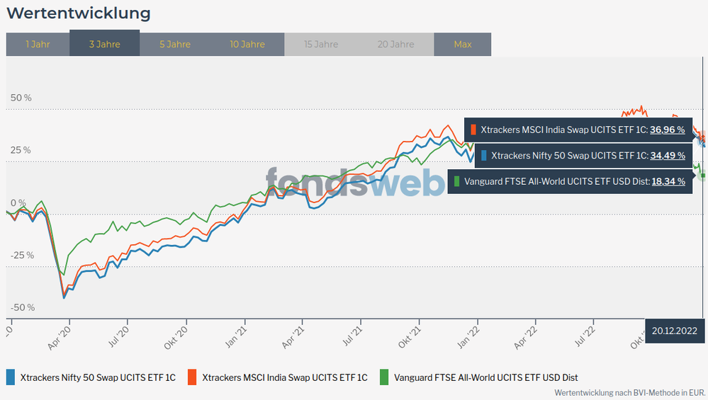
Task: Click the green marker in Vanguard tooltip
Action: point(457,181)
